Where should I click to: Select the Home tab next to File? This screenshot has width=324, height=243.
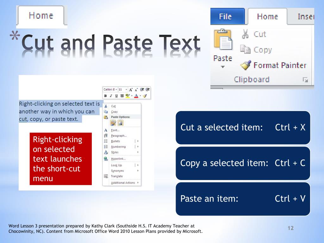point(267,16)
